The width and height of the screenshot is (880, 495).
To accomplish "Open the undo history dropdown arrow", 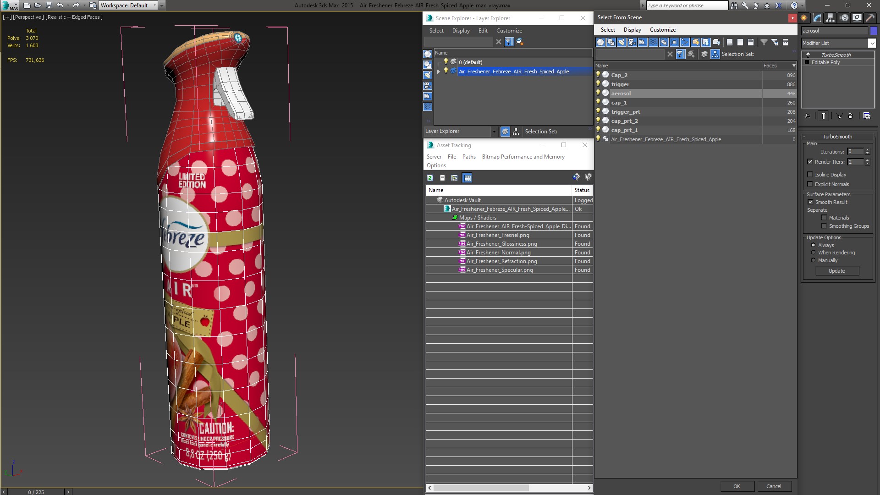I will [68, 5].
